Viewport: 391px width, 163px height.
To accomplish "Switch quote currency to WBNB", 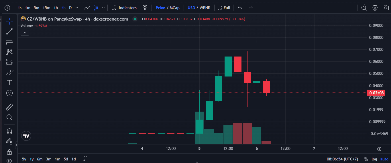I will click(x=205, y=8).
